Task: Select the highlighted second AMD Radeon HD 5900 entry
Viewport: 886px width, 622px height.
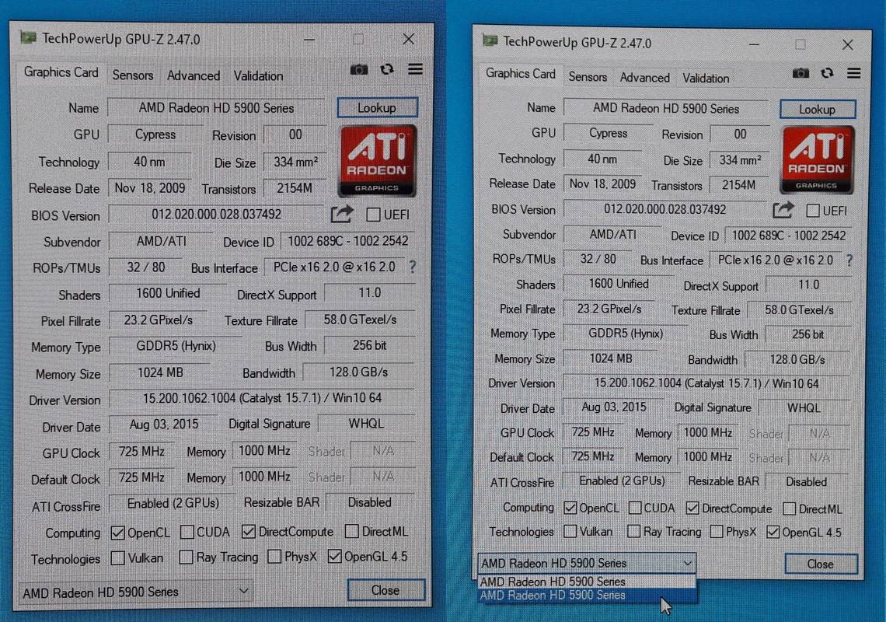Action: (x=587, y=596)
